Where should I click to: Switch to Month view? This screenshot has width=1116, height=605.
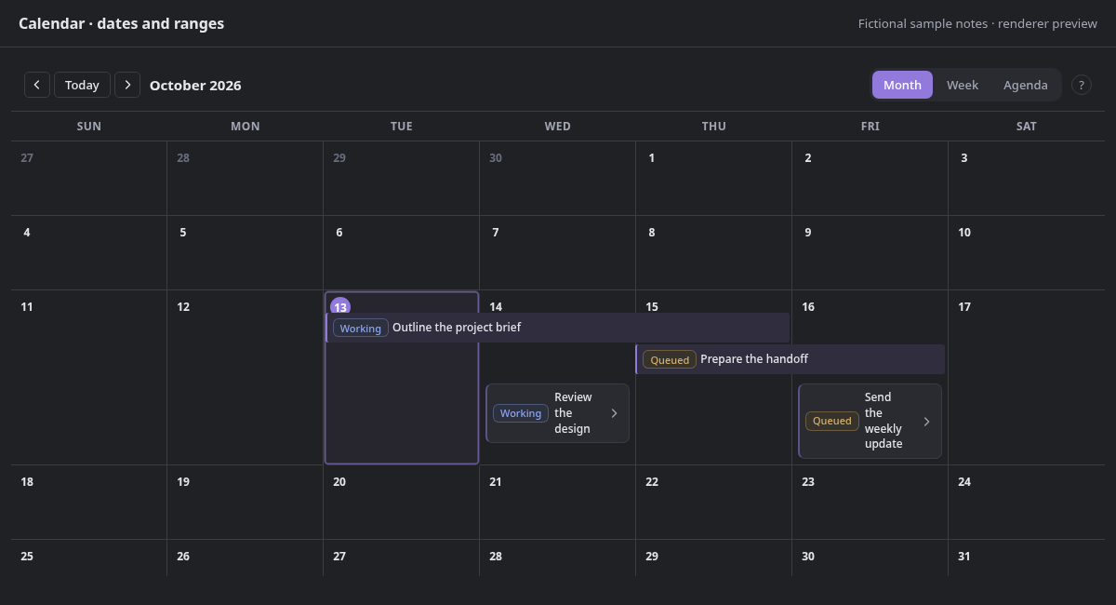902,85
